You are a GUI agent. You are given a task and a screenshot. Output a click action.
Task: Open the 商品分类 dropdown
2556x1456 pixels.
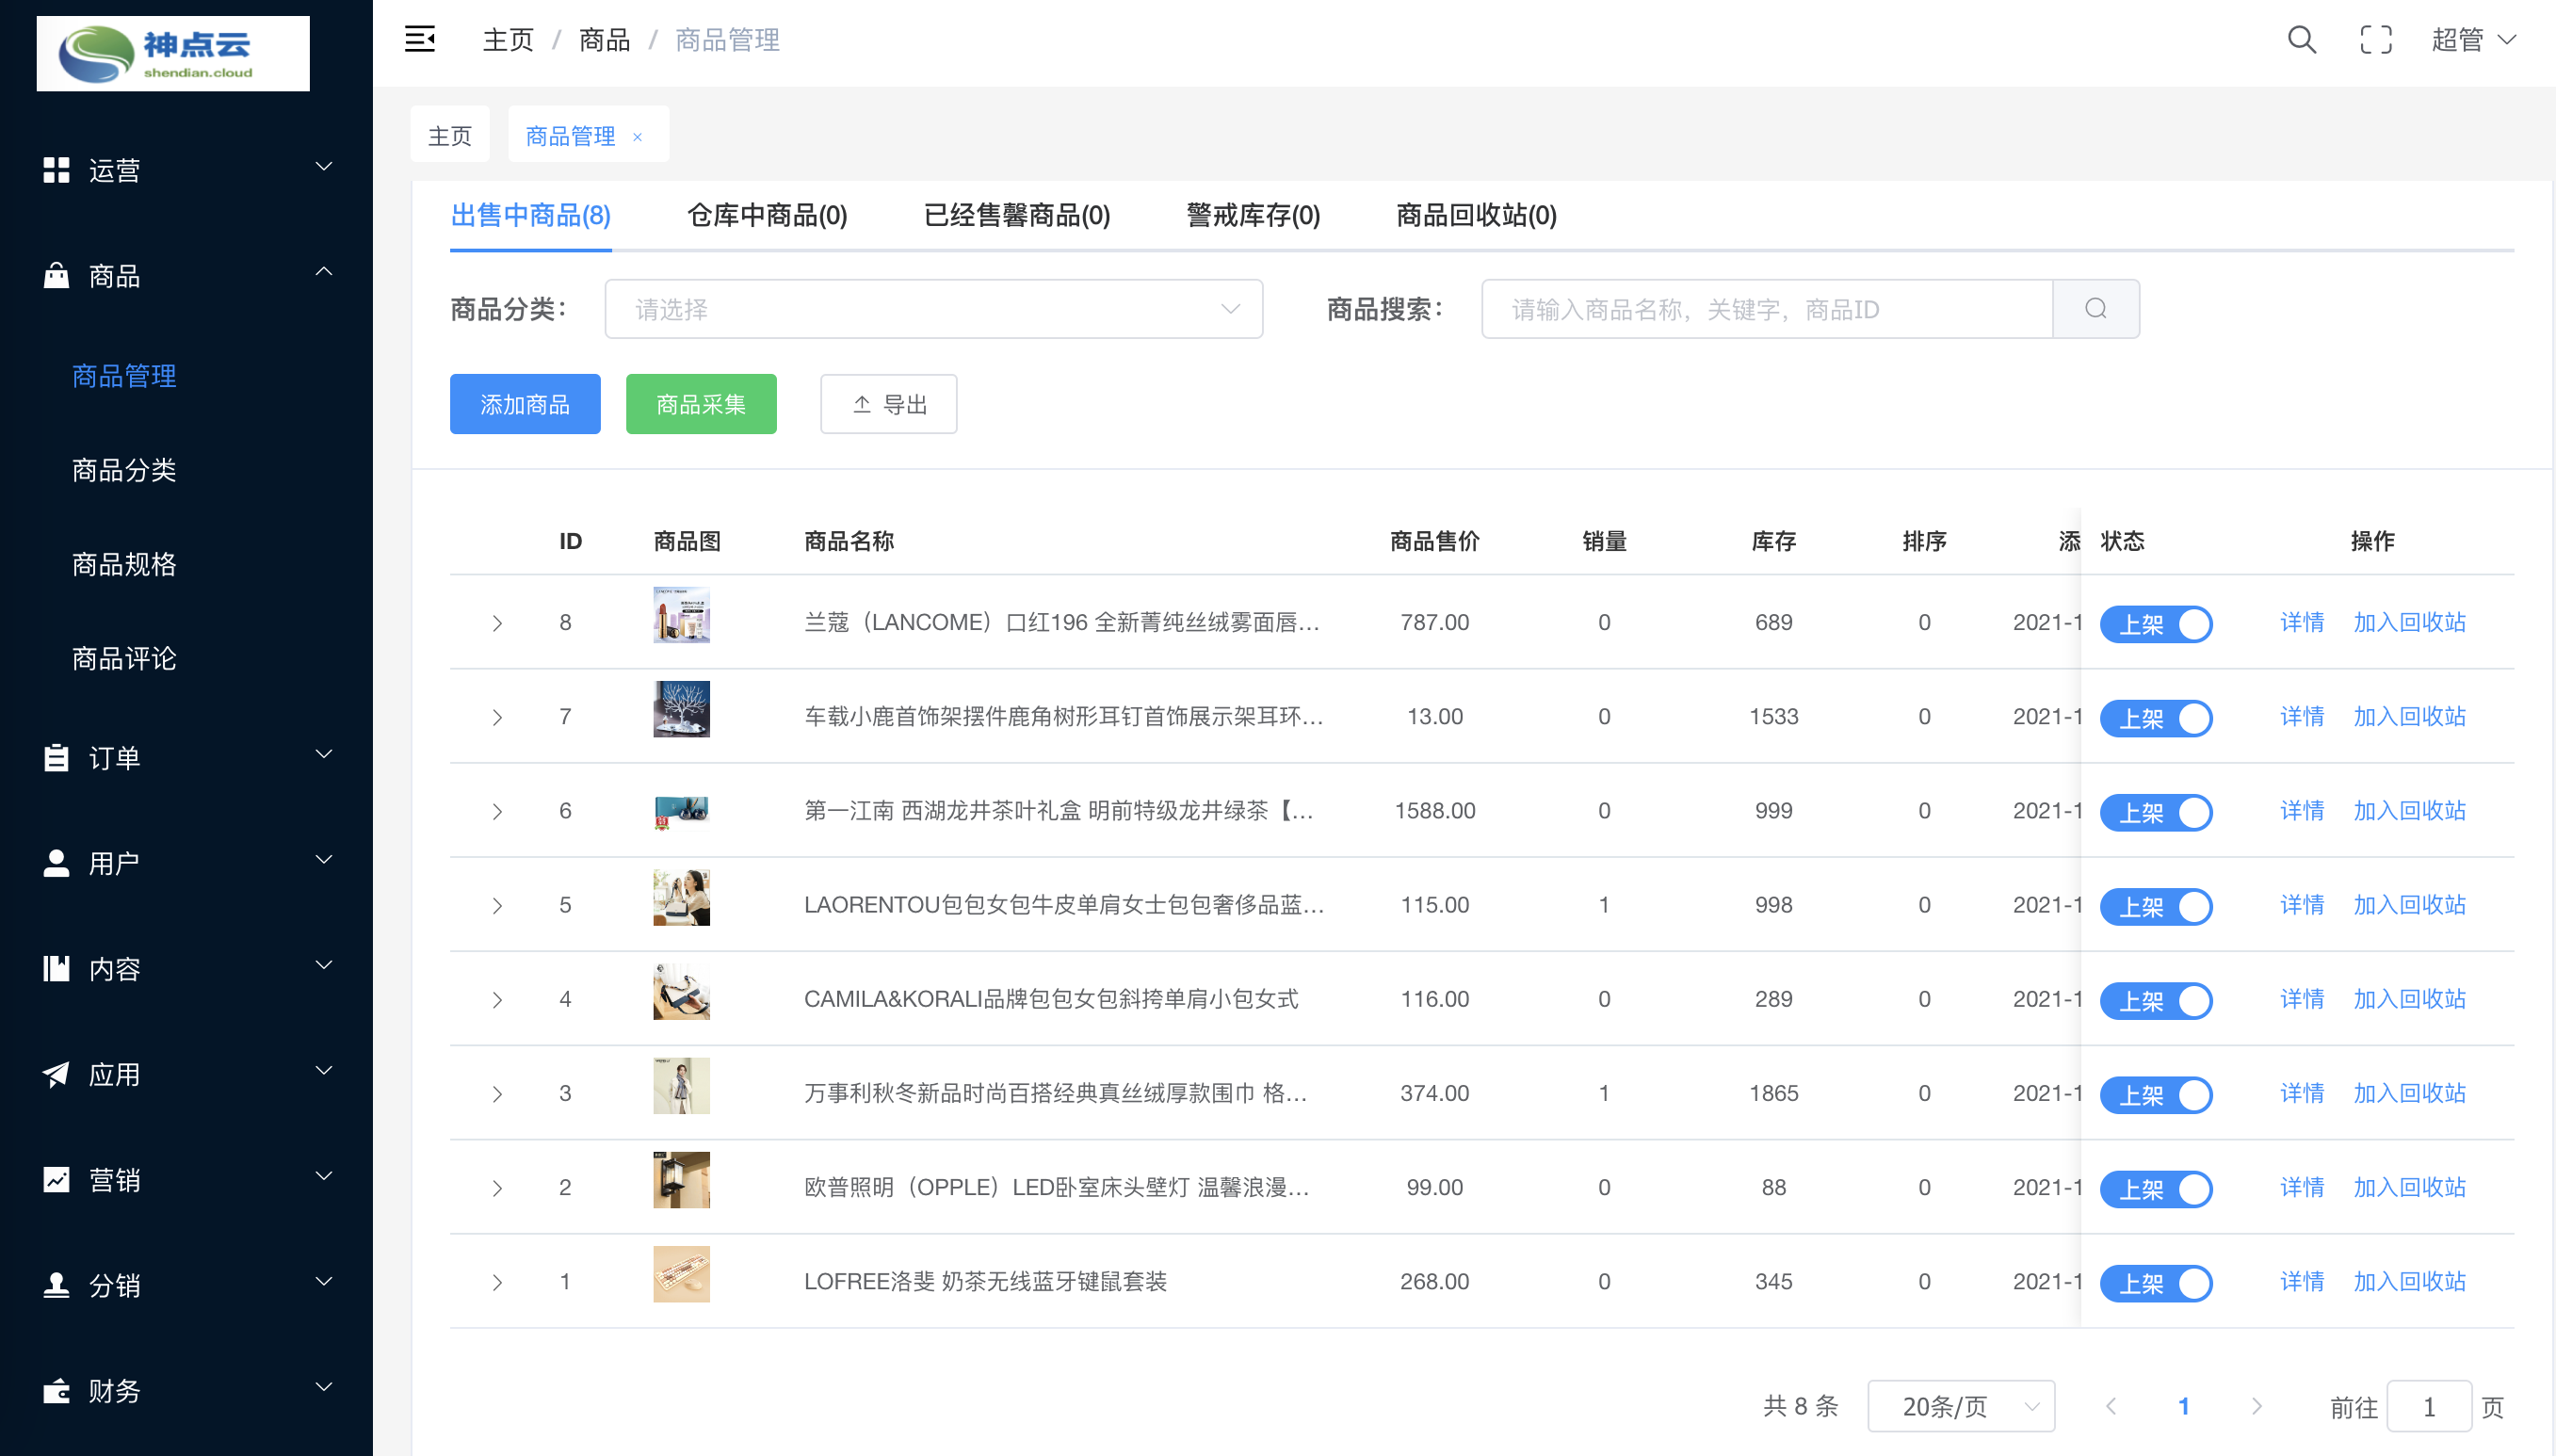point(933,309)
